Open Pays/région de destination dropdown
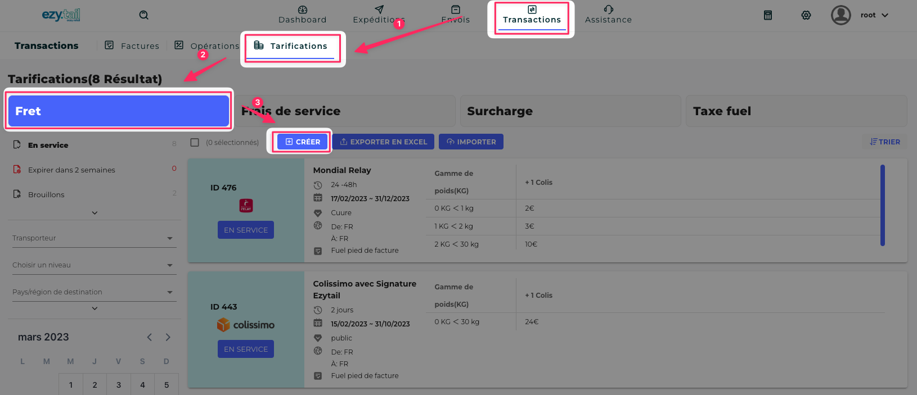This screenshot has height=395, width=917. click(x=94, y=292)
